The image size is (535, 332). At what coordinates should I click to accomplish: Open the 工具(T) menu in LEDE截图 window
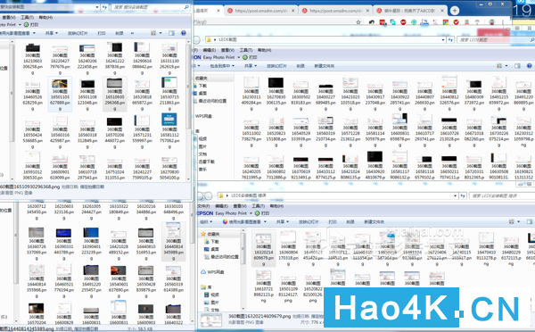click(246, 50)
